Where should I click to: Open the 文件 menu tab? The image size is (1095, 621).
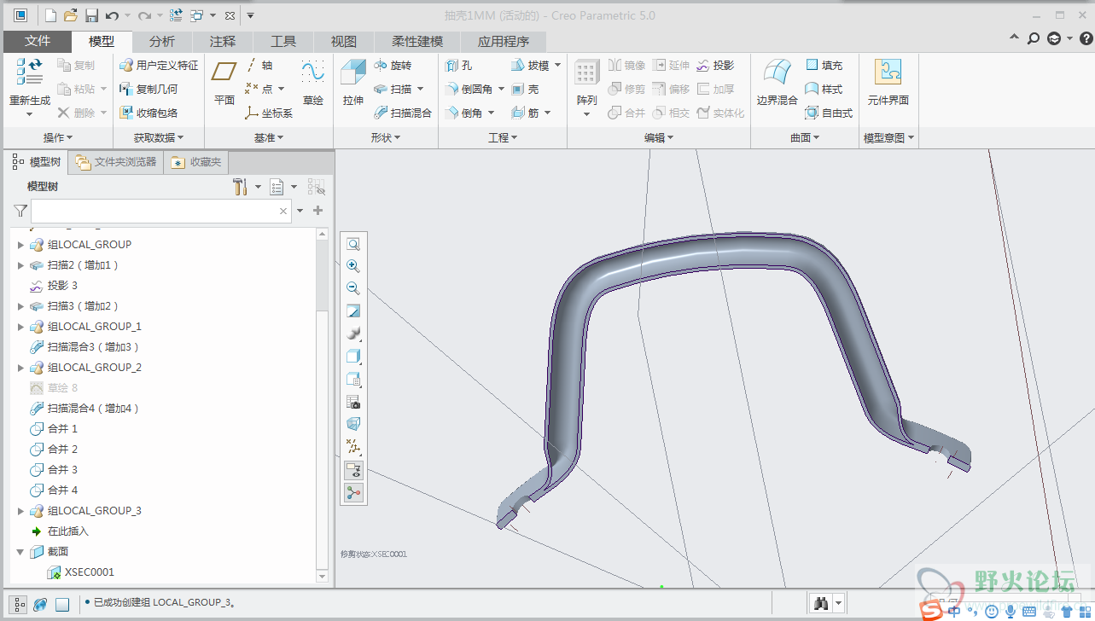pos(38,41)
